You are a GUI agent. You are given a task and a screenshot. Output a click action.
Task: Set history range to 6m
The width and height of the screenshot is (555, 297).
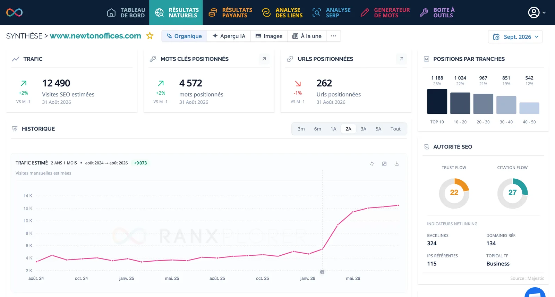pos(318,129)
